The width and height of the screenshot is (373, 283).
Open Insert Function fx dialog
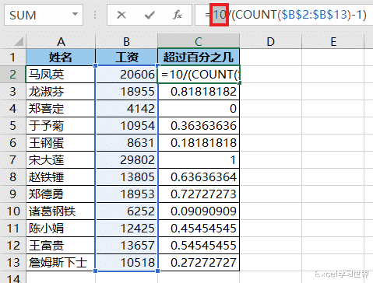click(x=178, y=15)
